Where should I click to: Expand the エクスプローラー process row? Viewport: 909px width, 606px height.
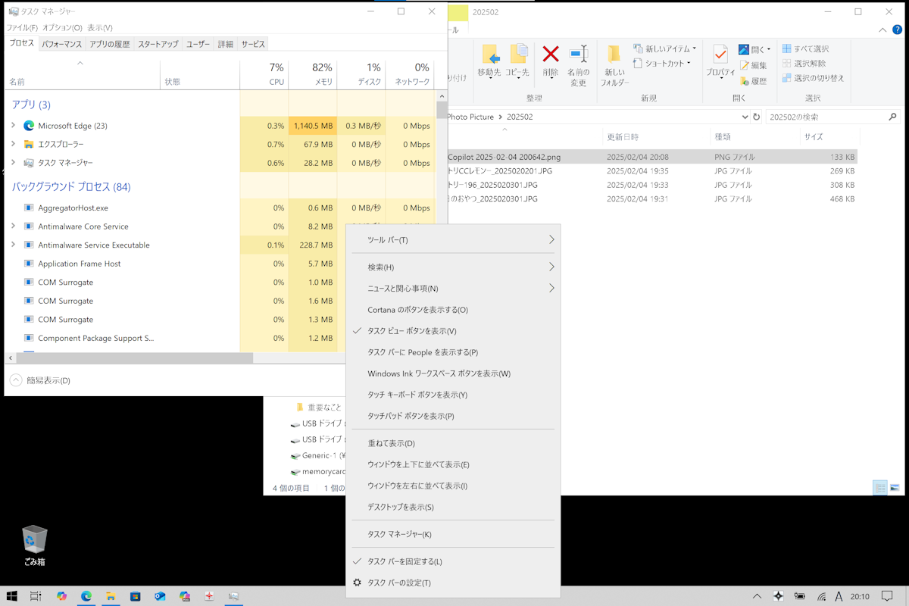[x=13, y=144]
